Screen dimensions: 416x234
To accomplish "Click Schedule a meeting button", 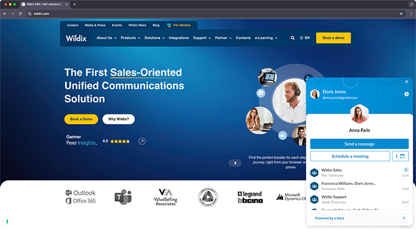I will click(350, 156).
